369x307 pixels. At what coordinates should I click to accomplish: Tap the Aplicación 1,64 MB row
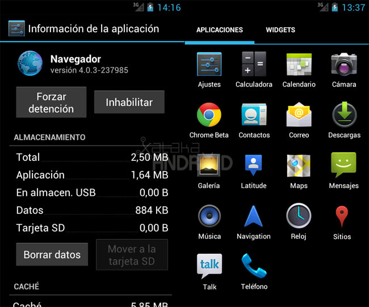click(92, 175)
